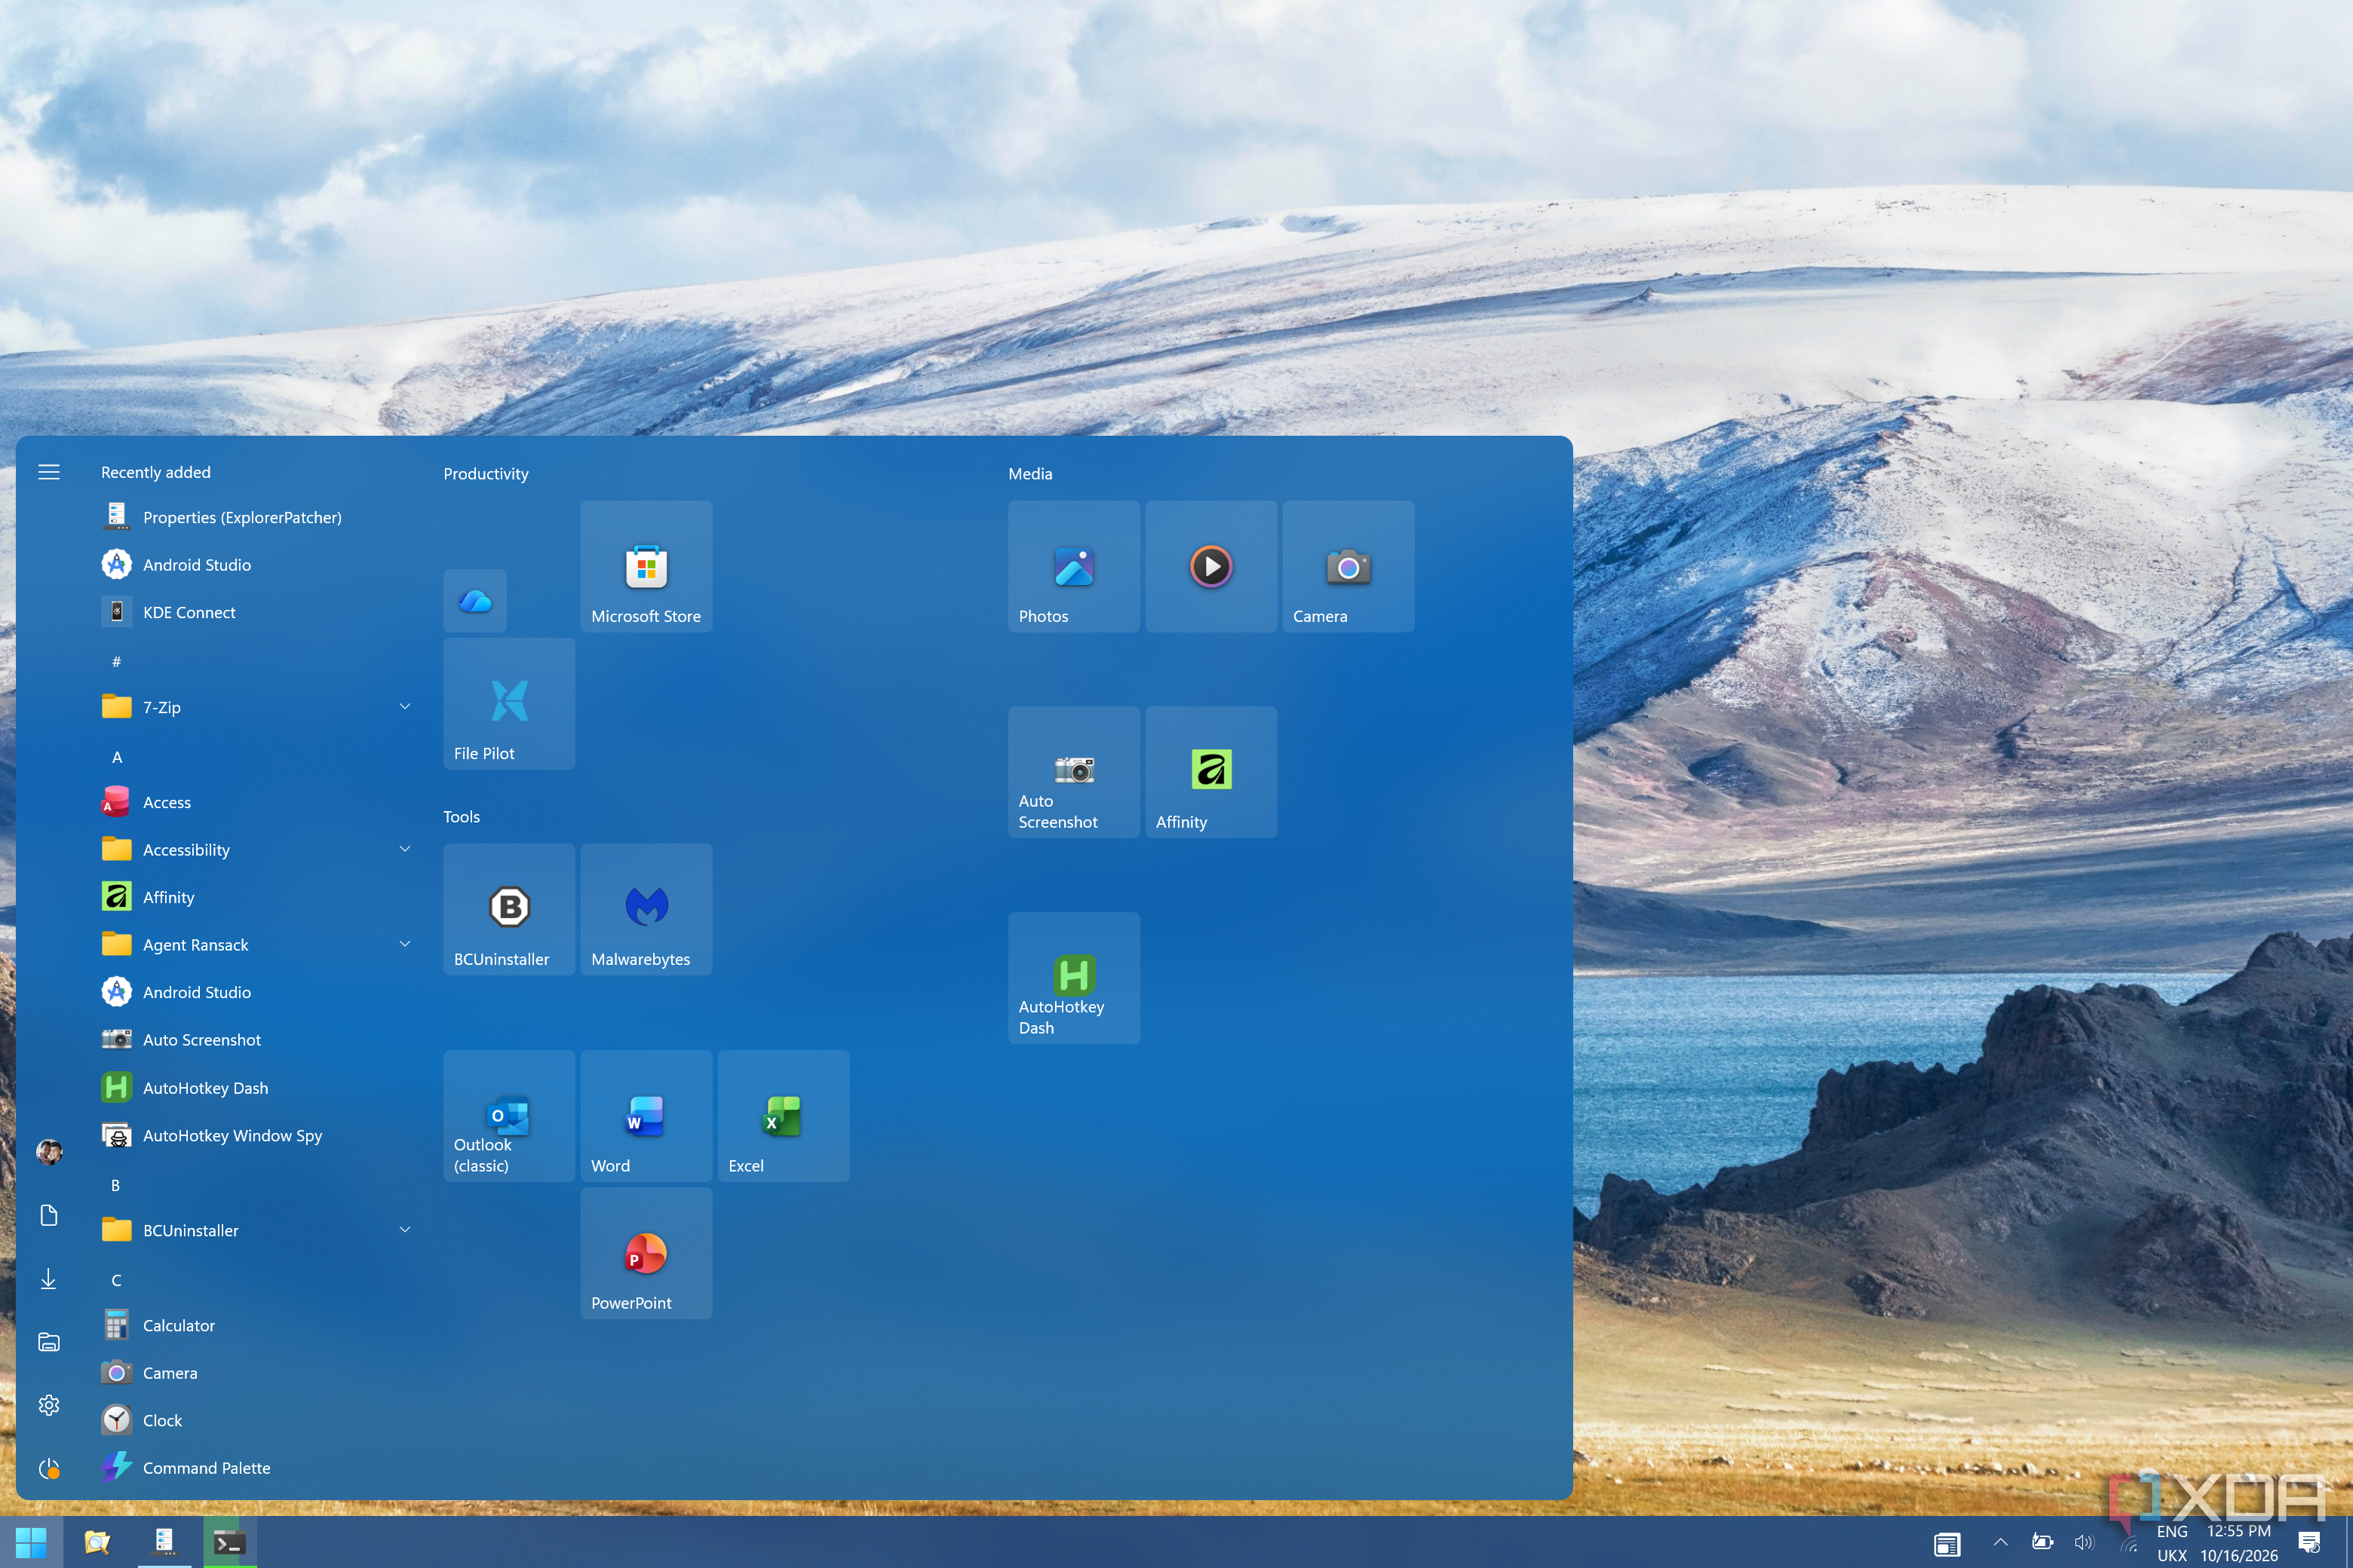Open the Camera tile in Media group
2353x1568 pixels.
(x=1348, y=566)
